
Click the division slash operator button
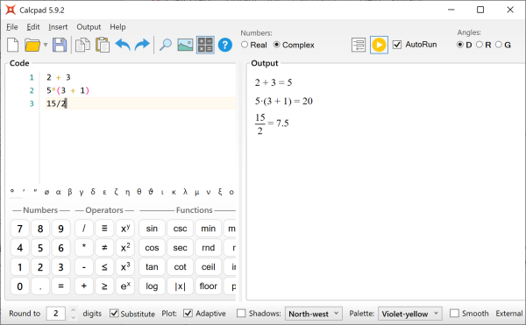(84, 229)
